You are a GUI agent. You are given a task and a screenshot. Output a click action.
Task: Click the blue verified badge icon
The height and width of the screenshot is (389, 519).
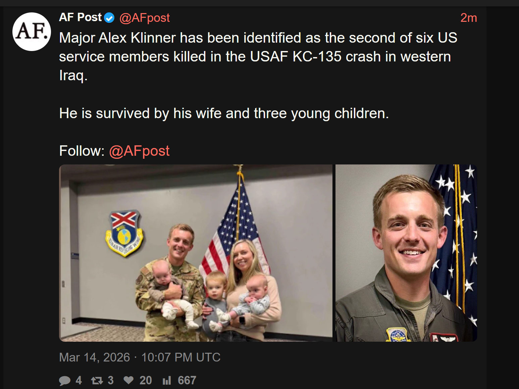[x=109, y=18]
